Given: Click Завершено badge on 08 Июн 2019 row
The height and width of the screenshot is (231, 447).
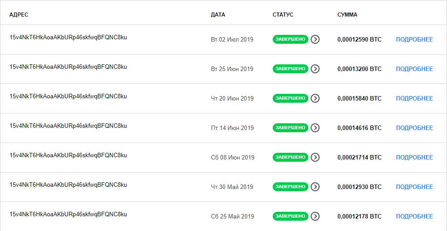Looking at the screenshot, I should point(291,157).
